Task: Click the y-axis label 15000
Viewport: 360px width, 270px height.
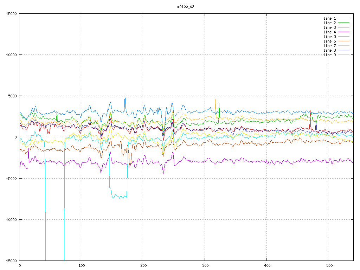Action: coord(12,14)
